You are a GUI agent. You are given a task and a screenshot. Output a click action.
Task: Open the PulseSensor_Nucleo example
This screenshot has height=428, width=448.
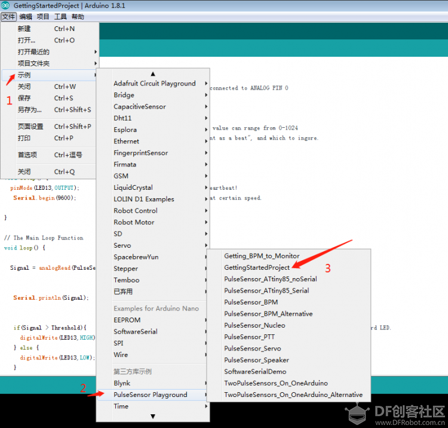pos(289,325)
